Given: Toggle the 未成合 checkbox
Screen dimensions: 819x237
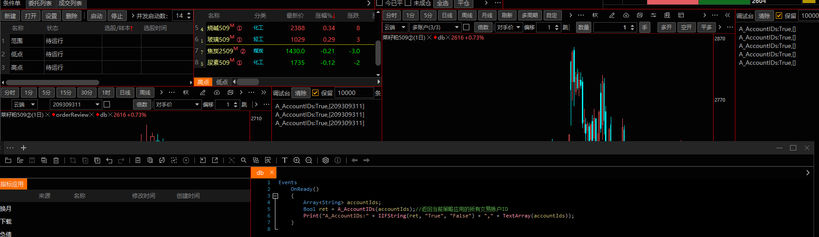Looking at the screenshot, I should pyautogui.click(x=408, y=3).
